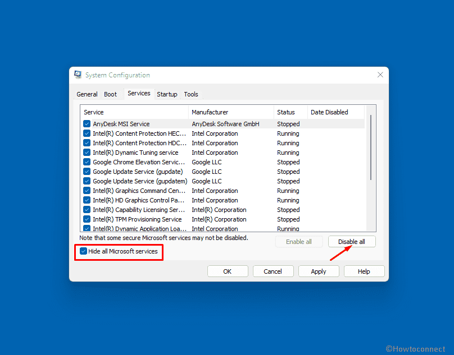Toggle Hide all Microsoft services checkbox
454x355 pixels.
point(83,251)
